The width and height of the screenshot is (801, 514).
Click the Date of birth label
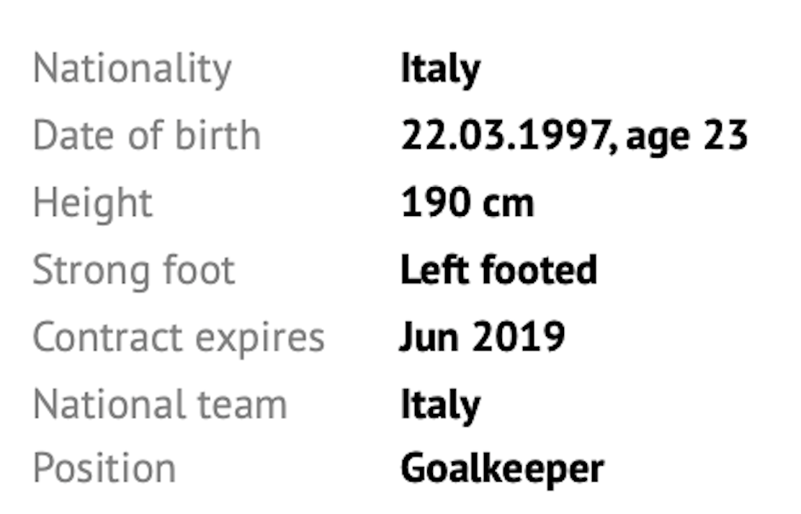[146, 136]
